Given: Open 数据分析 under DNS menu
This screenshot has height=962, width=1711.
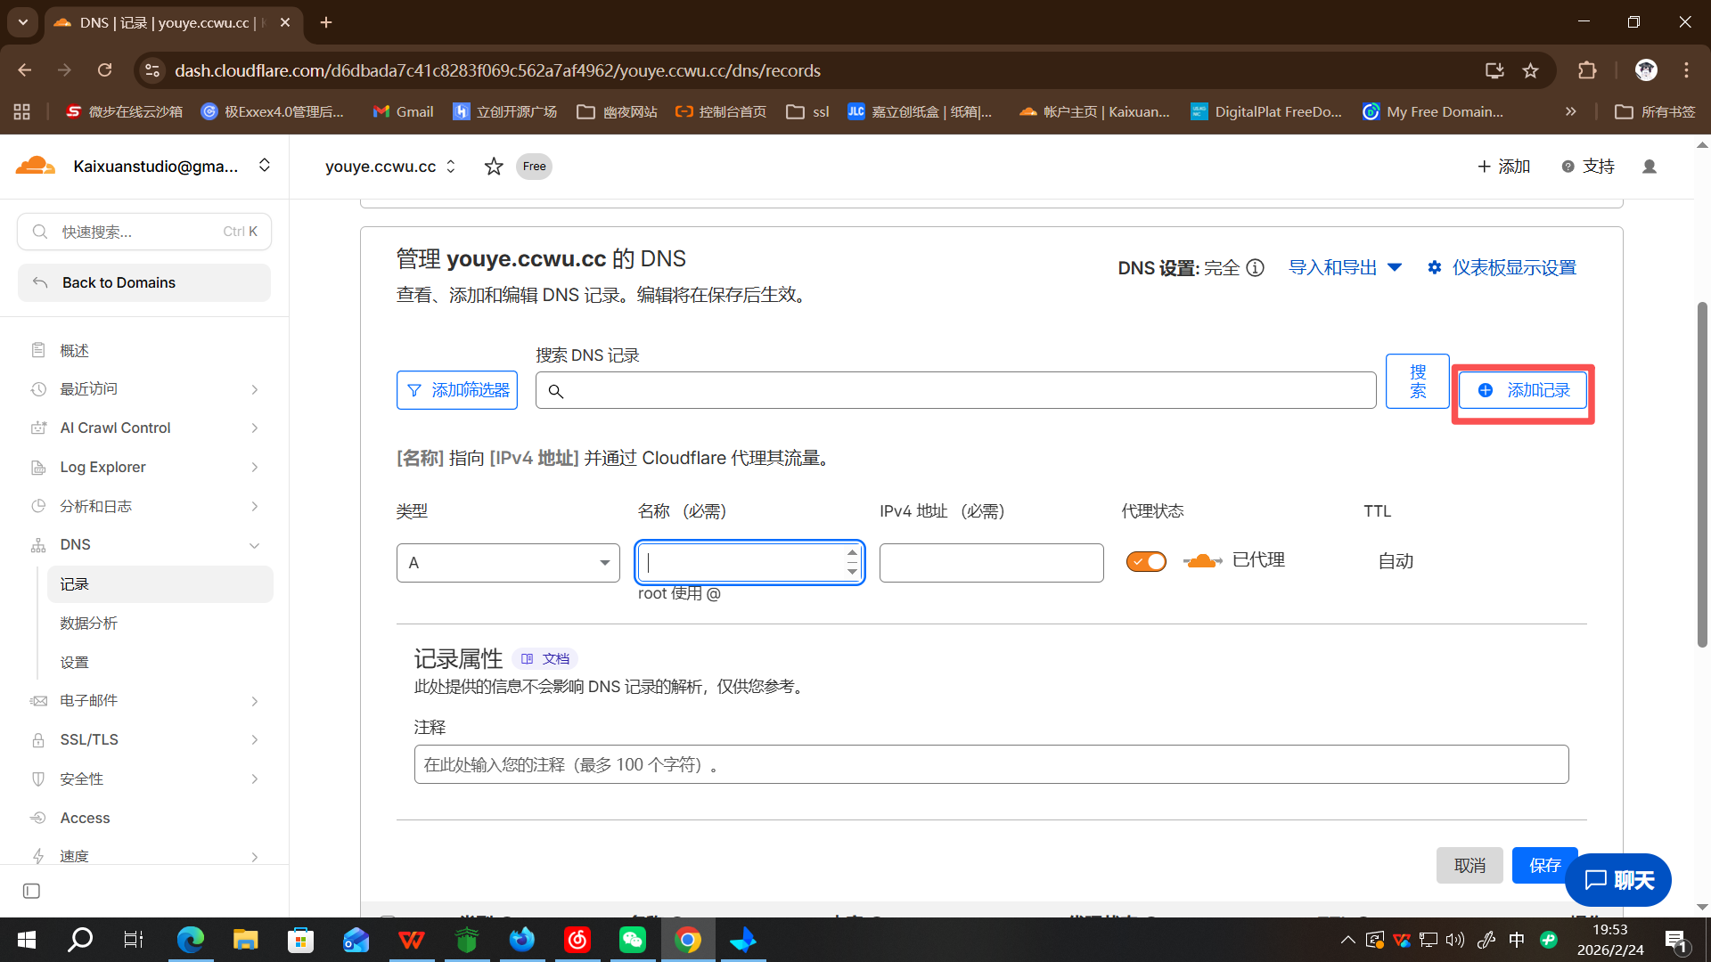Looking at the screenshot, I should click(x=89, y=624).
